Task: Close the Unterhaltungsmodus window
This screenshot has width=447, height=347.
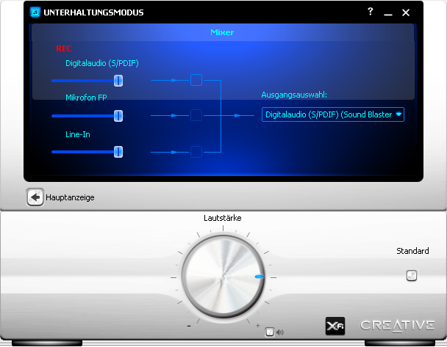Action: click(406, 12)
